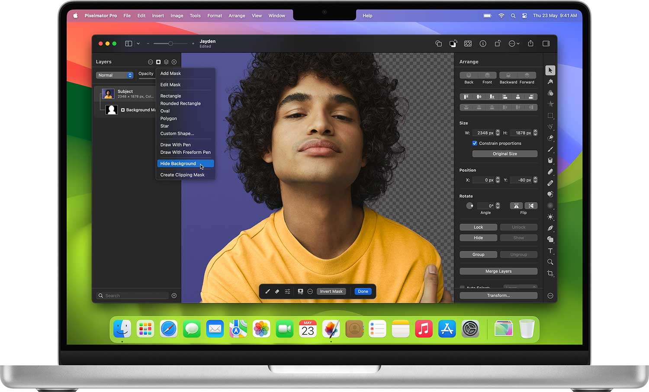Select the Type text tool

pyautogui.click(x=550, y=251)
